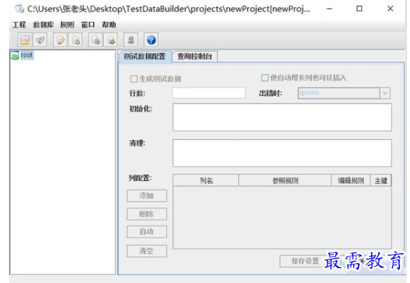Click the 保存设置 button
This screenshot has height=283, width=410.
coord(305,261)
